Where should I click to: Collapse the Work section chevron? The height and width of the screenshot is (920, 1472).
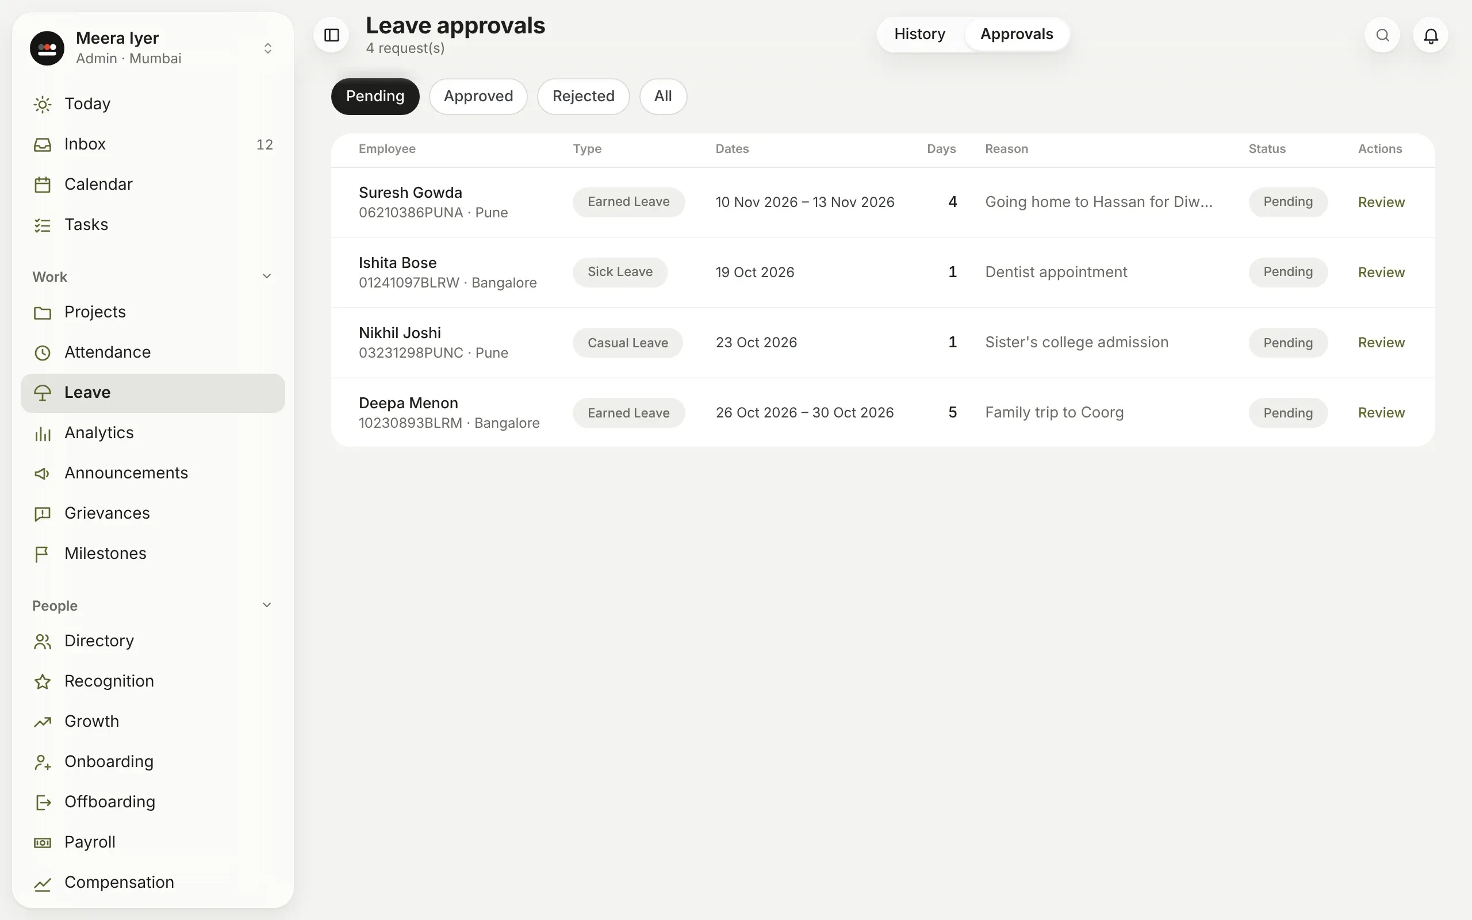[266, 276]
